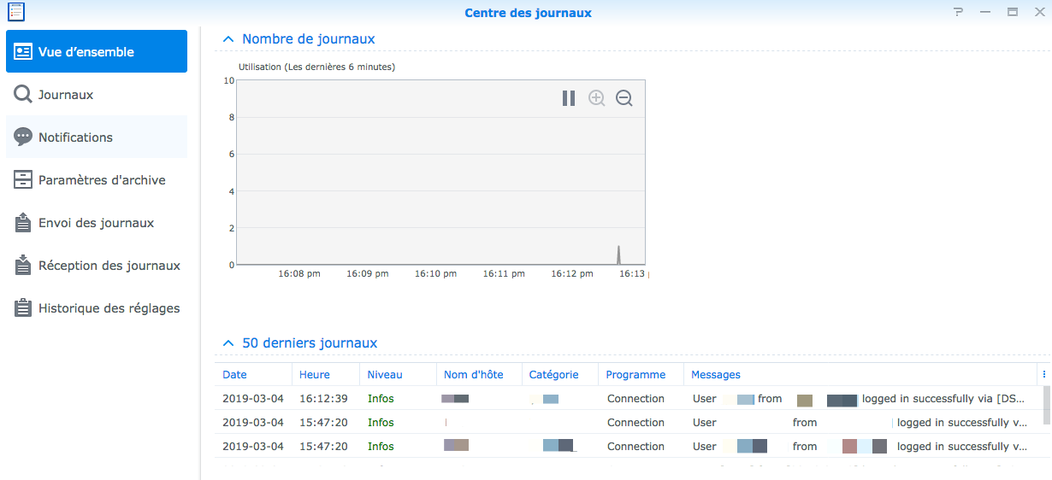Screen dimensions: 1052x480
Task: Collapse the 50 derniers journaux section
Action: pos(228,343)
